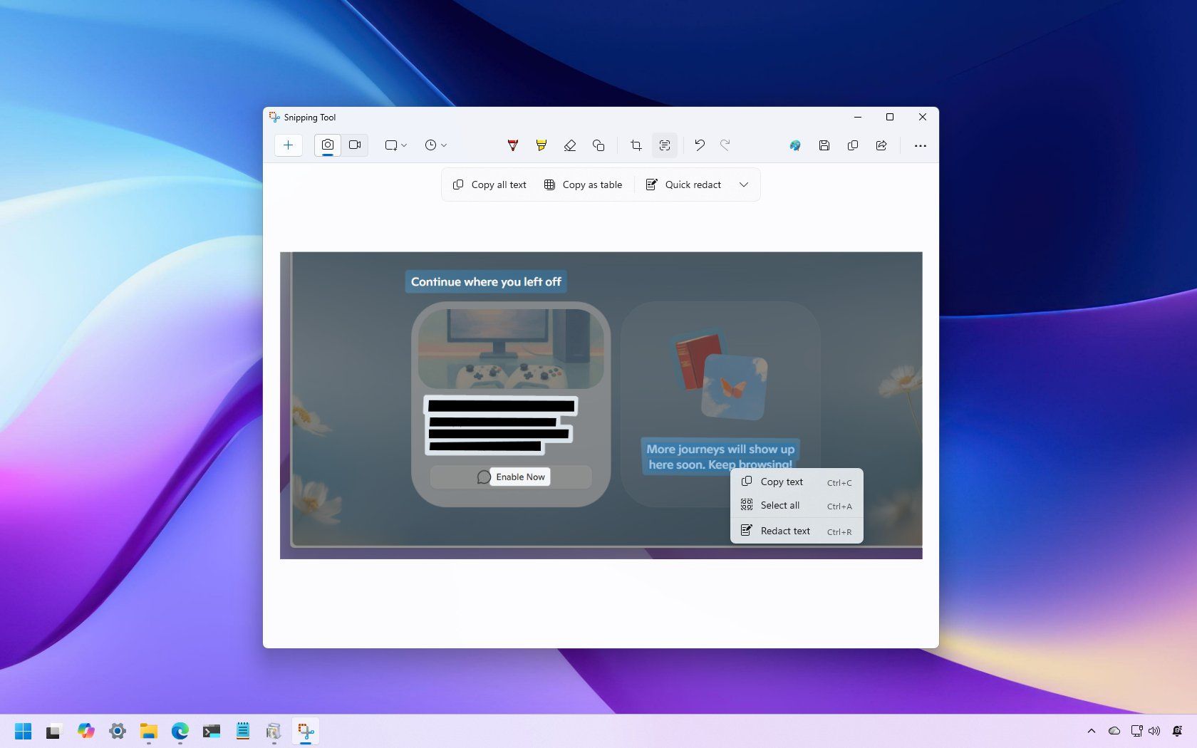Viewport: 1197px width, 748px height.
Task: Expand the Quick redact options chevron
Action: 744,185
